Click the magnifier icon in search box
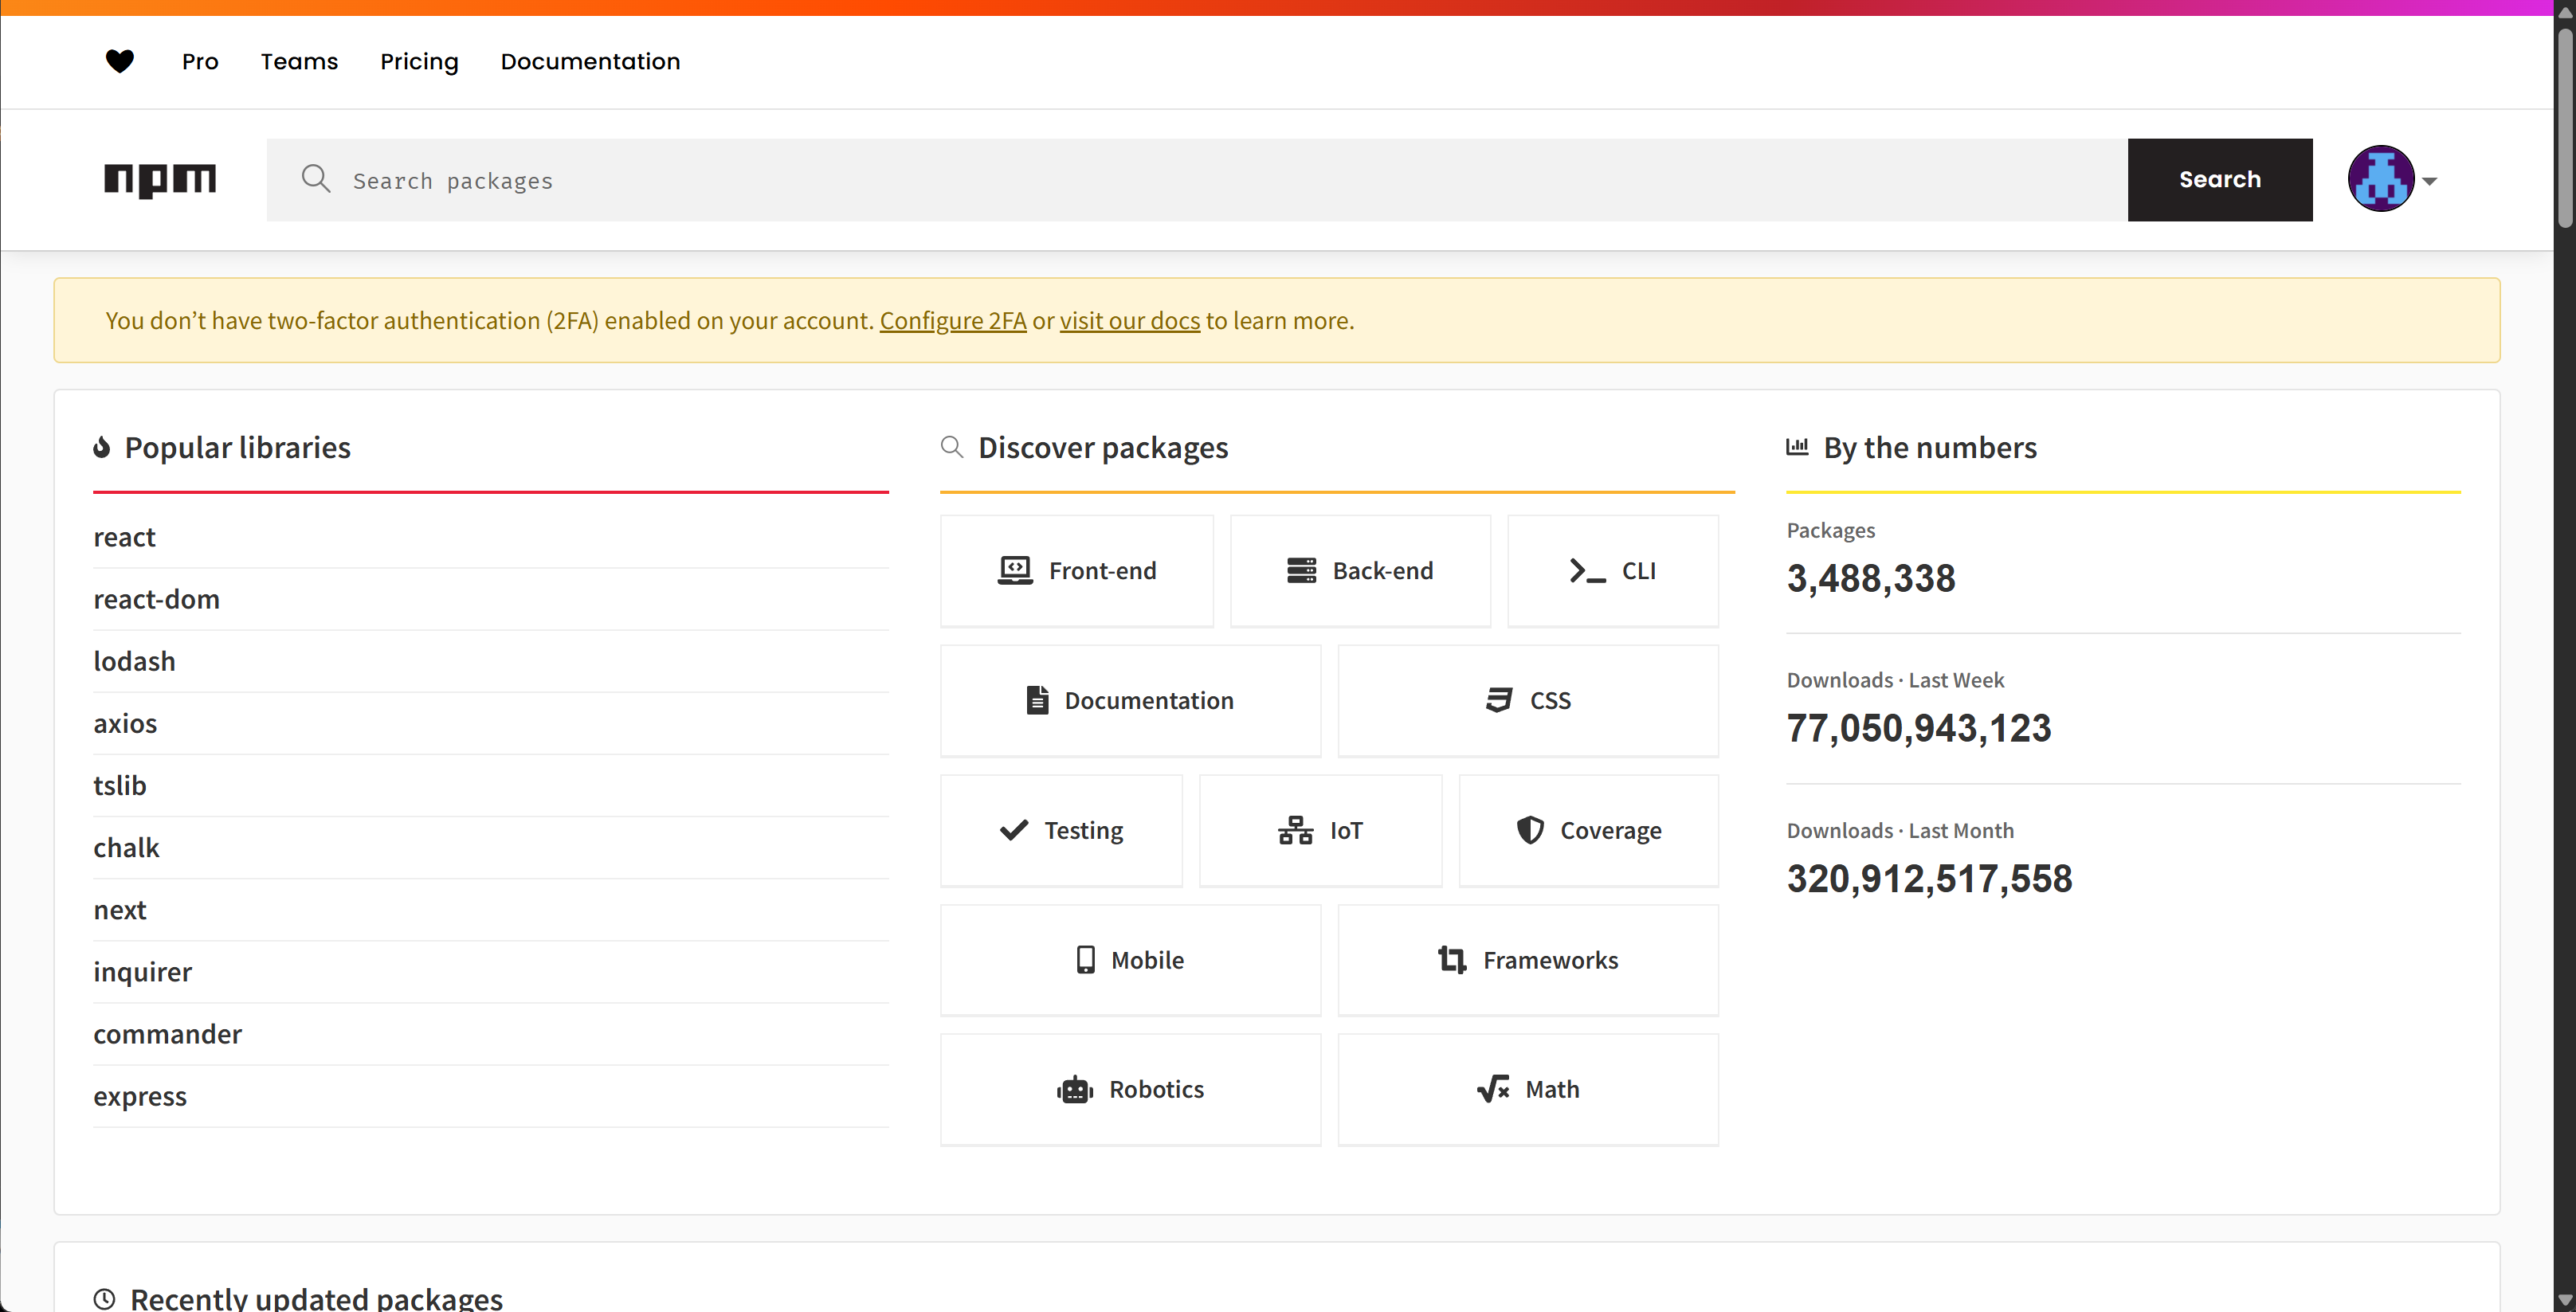 click(x=316, y=179)
